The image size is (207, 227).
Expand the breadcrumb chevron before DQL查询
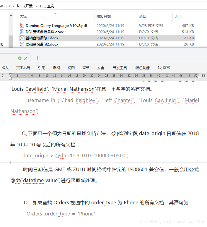36,6
